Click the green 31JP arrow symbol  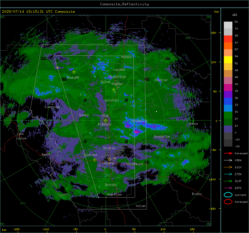(228, 181)
